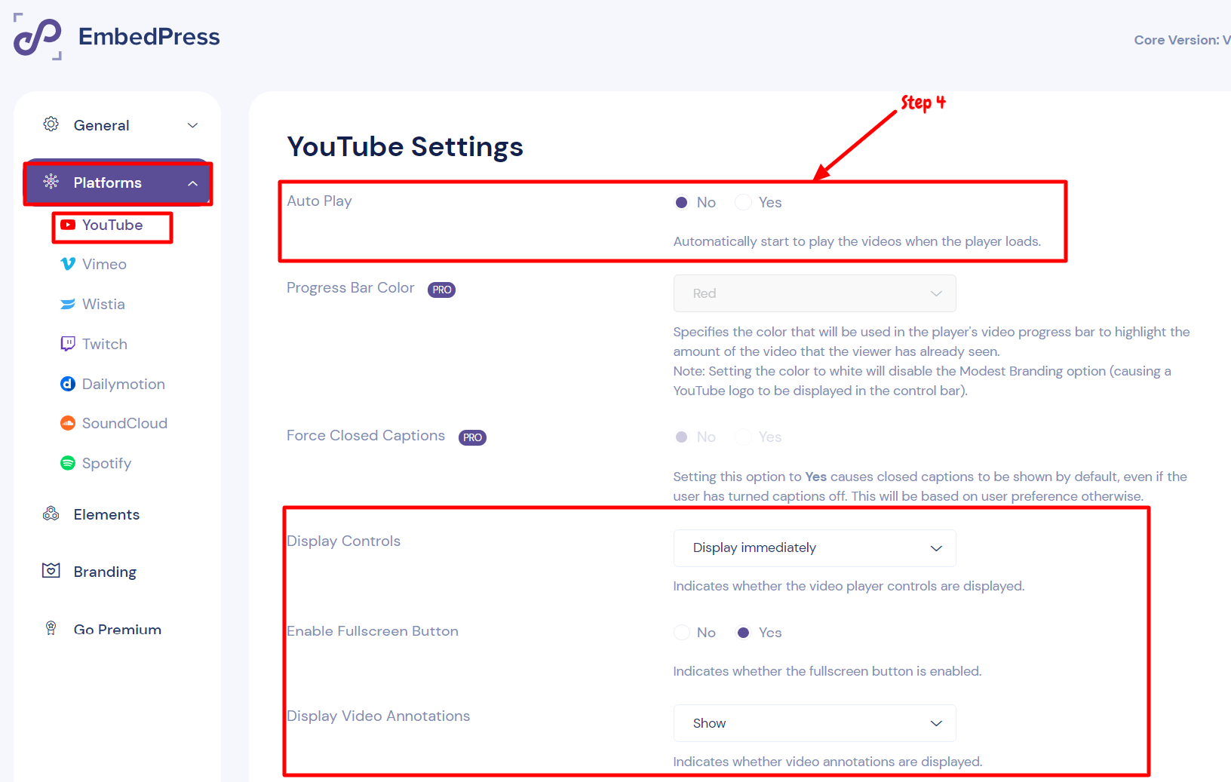Click the Vimeo logo icon
Viewport: 1231px width, 782px height.
68,264
